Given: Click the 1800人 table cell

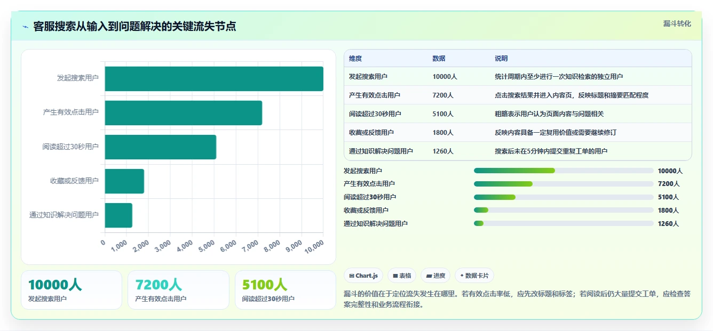Looking at the screenshot, I should pos(443,133).
